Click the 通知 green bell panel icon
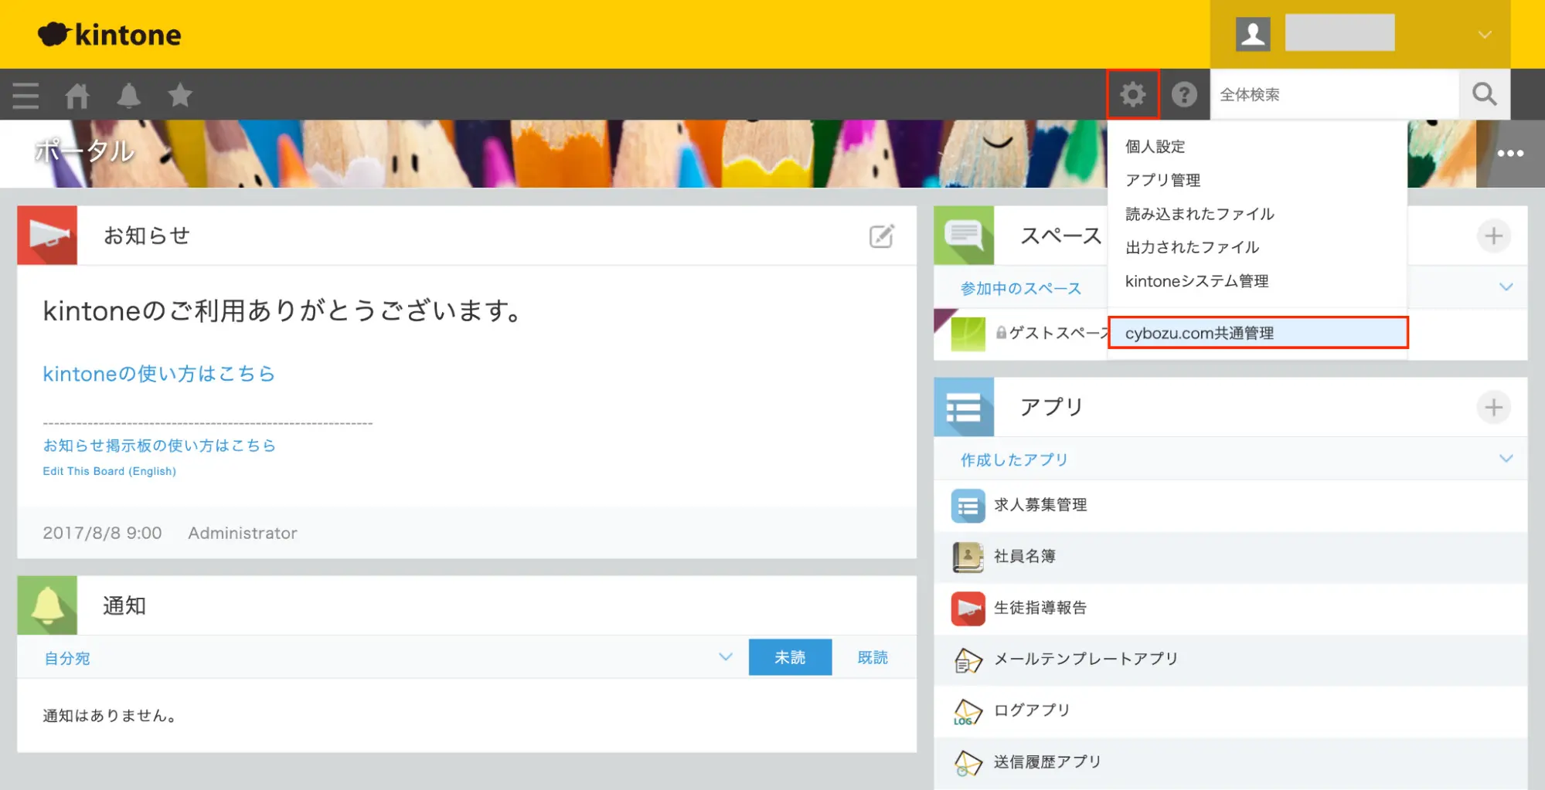This screenshot has height=790, width=1545. (47, 605)
